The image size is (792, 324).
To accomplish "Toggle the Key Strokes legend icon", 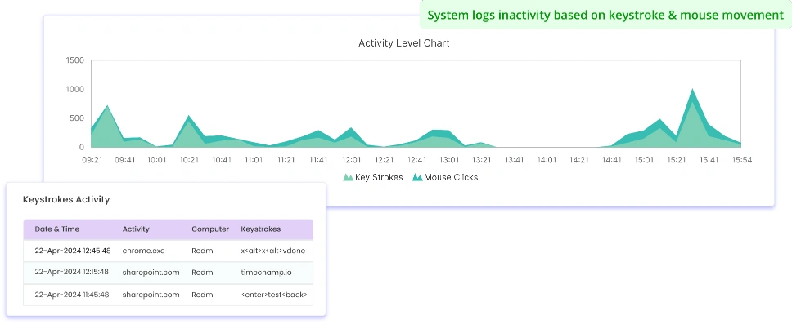I will 348,177.
